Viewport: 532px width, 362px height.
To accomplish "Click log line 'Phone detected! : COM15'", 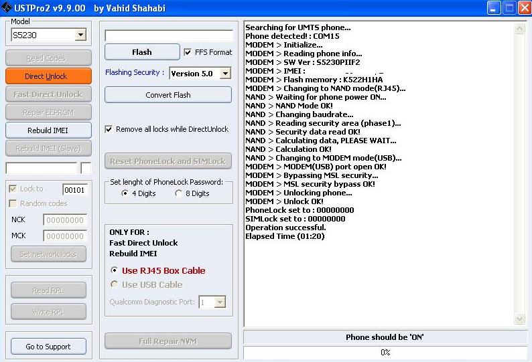I will coord(292,36).
